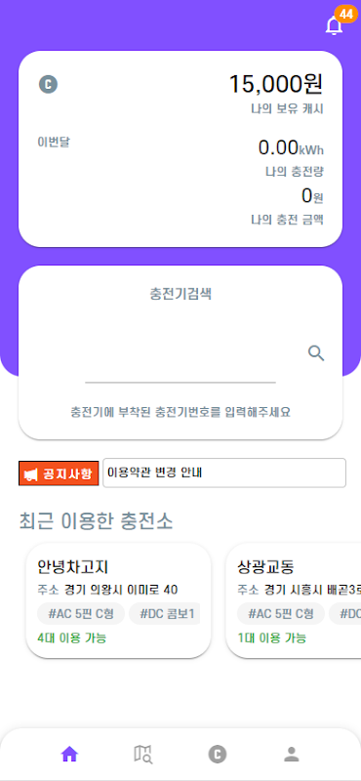Viewport: 361px width, 781px height.
Task: Click the gray cash coin icon
Action: click(49, 85)
